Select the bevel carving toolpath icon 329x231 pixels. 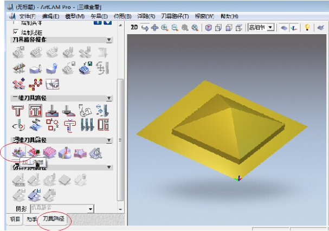[69, 111]
